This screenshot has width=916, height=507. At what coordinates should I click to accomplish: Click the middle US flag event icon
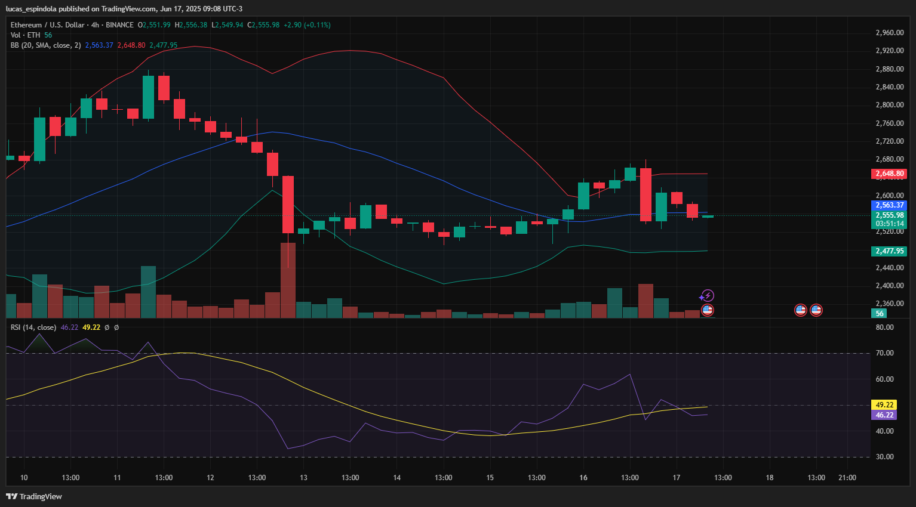coord(801,310)
